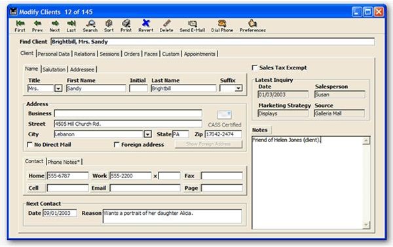
Task: Check the No Direct Mail box
Action: [x=29, y=145]
